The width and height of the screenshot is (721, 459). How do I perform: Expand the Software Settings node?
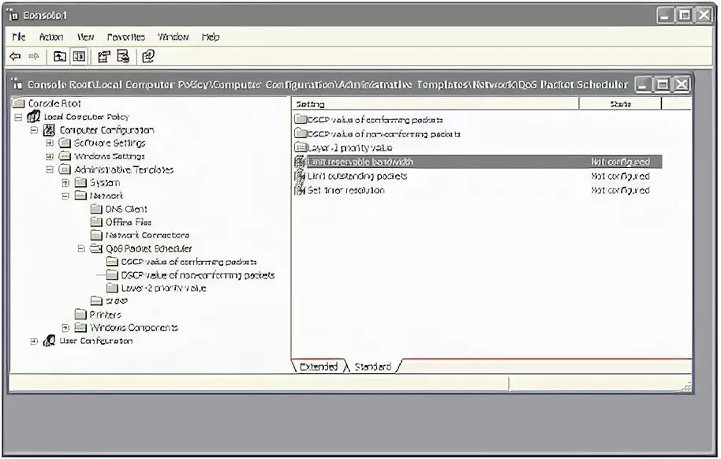50,143
